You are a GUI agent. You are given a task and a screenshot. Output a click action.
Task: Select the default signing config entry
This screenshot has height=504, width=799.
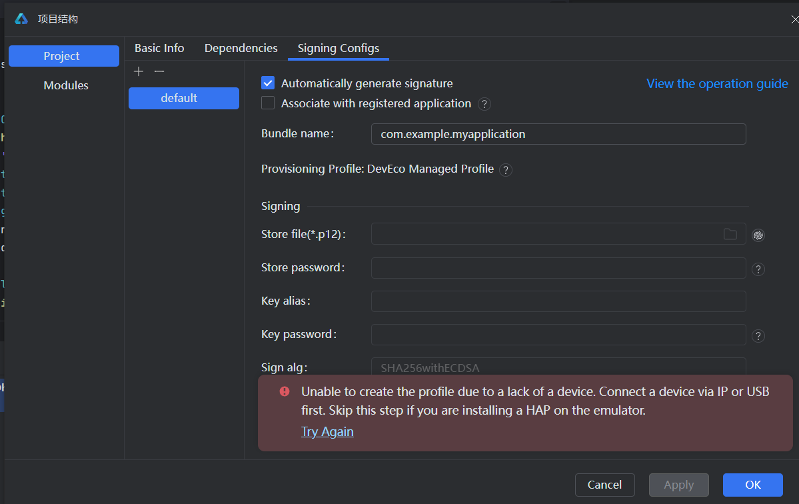(183, 98)
